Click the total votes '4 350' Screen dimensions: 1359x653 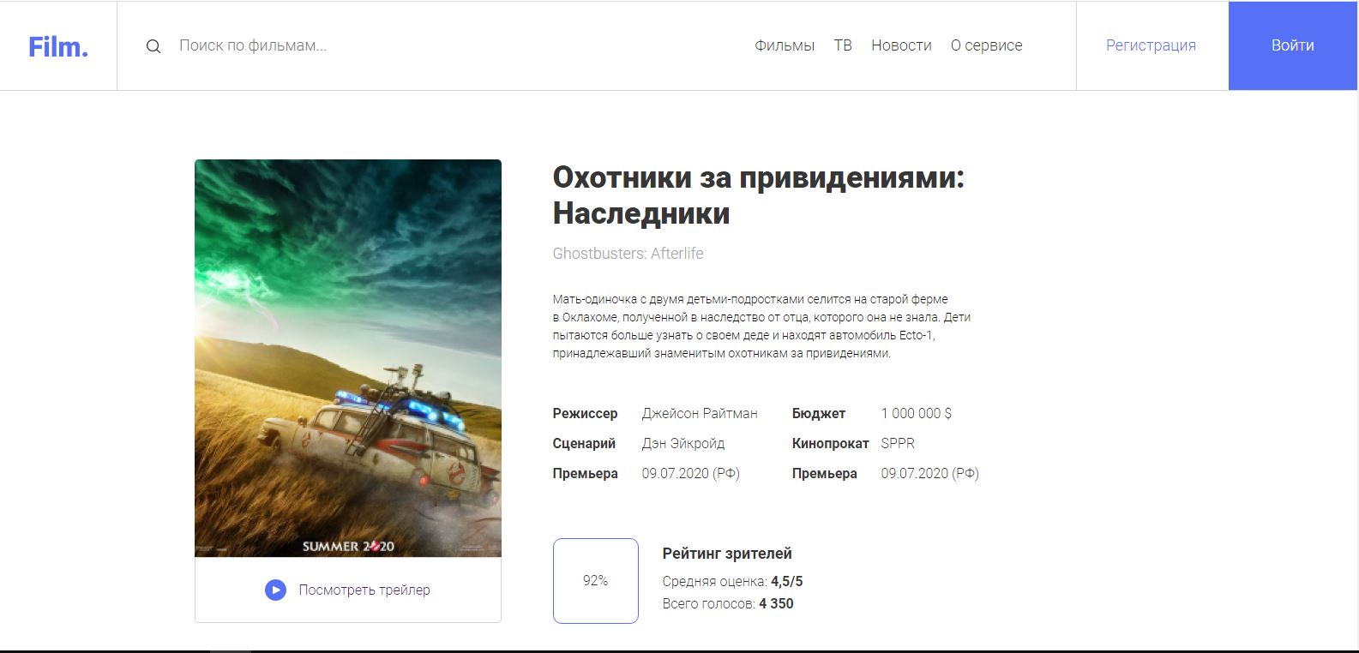(x=776, y=603)
